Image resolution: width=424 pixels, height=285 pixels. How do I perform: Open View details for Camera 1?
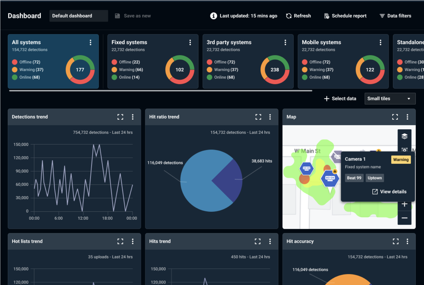(389, 192)
